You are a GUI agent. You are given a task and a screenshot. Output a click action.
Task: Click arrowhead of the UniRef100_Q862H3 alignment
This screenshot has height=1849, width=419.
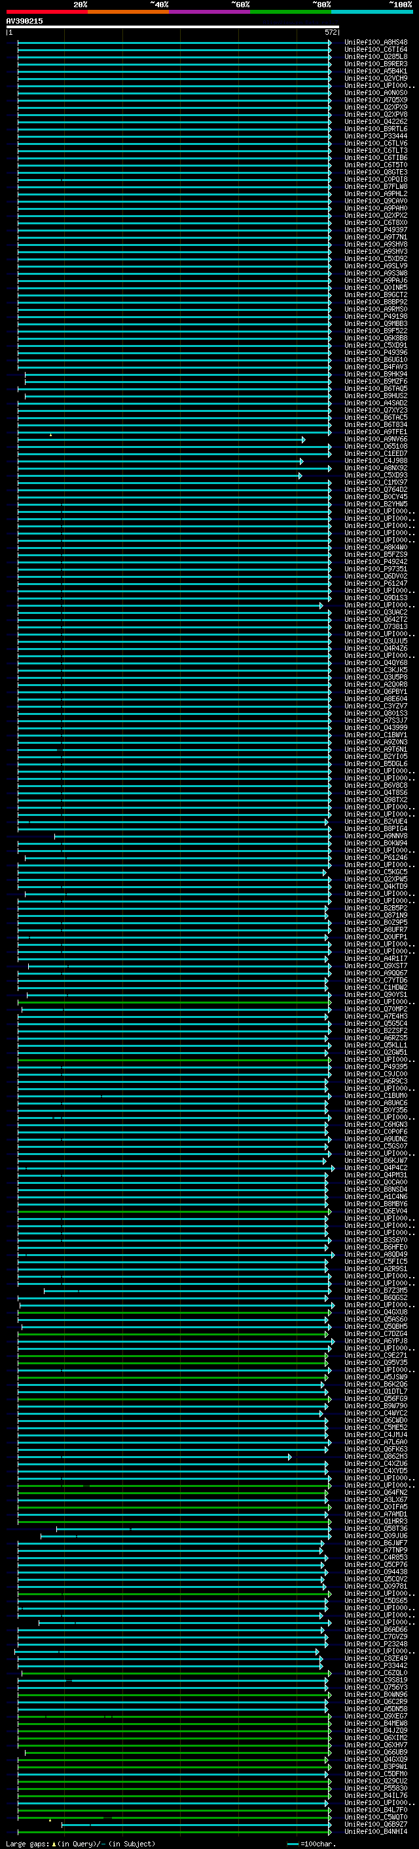290,1457
